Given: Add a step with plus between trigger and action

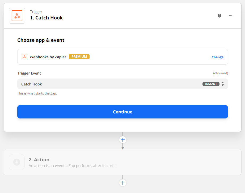Looking at the screenshot, I should (x=122, y=140).
